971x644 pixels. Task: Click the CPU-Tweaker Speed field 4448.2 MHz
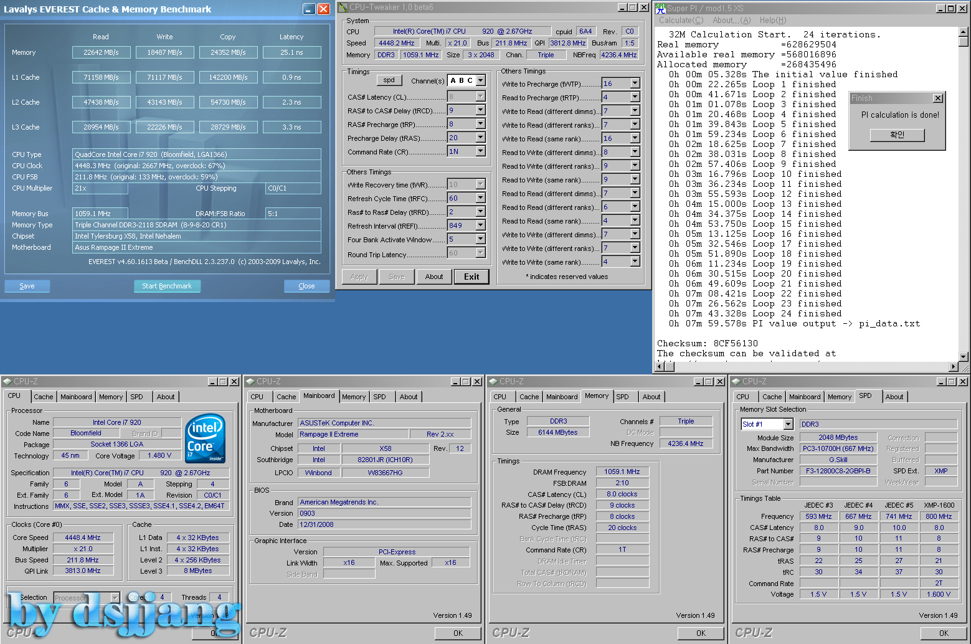point(396,43)
